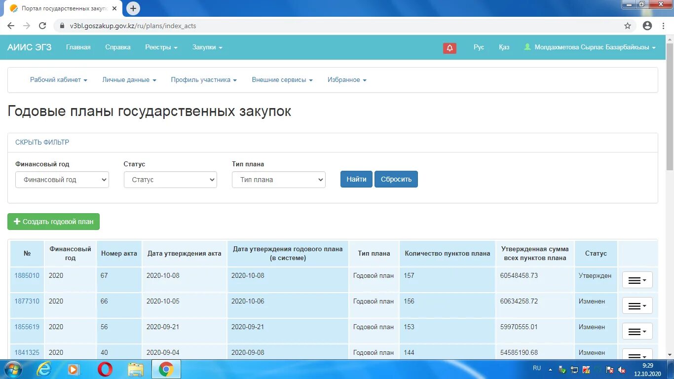Open the Реестры menu
Viewport: 674px width, 379px height.
pyautogui.click(x=161, y=47)
